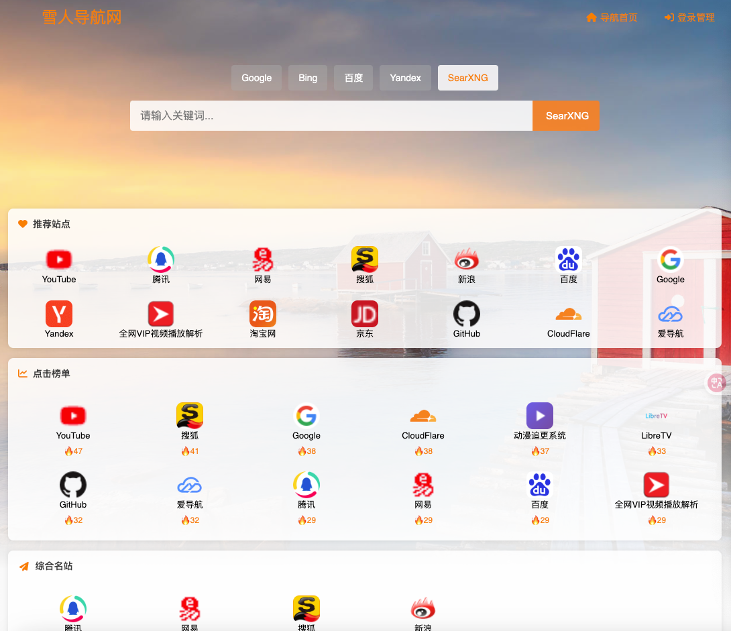Open 百度 with 29 clicks in 点击榜单
Image resolution: width=731 pixels, height=631 pixels.
click(x=540, y=485)
